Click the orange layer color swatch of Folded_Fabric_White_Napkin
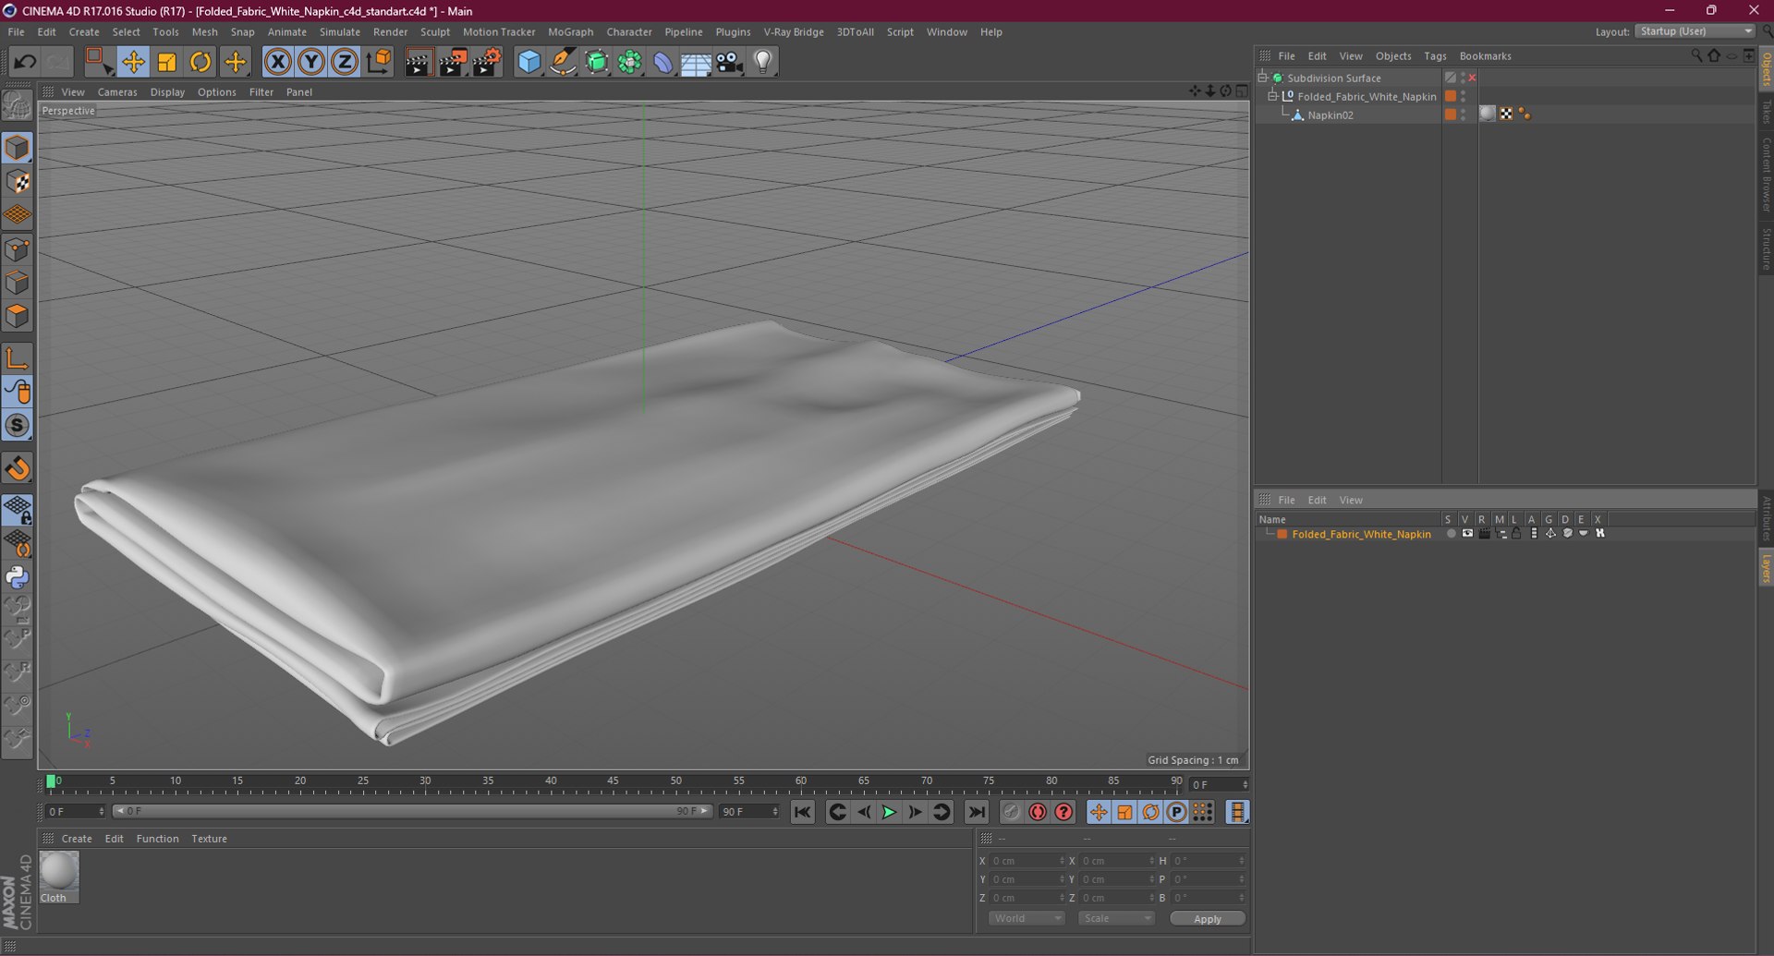 pyautogui.click(x=1282, y=534)
